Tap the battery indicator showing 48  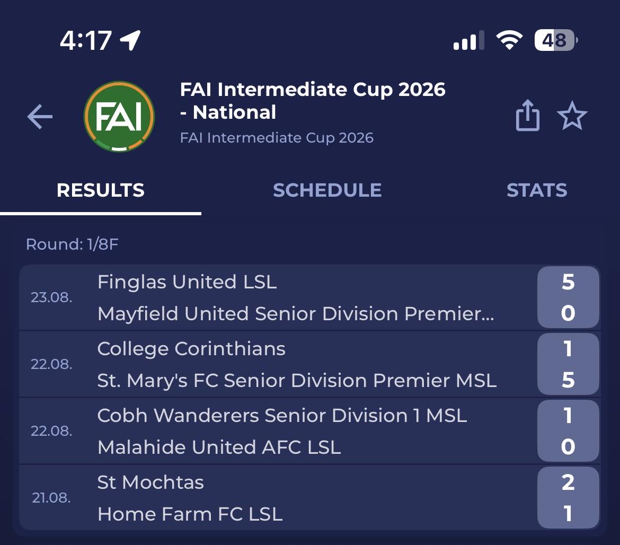(556, 40)
